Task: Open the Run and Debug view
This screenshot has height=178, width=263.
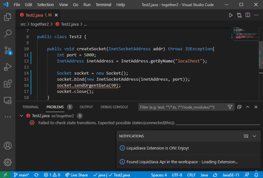Action: click(x=7, y=67)
